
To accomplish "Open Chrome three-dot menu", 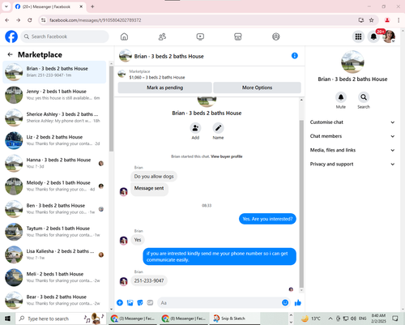I will (399, 20).
